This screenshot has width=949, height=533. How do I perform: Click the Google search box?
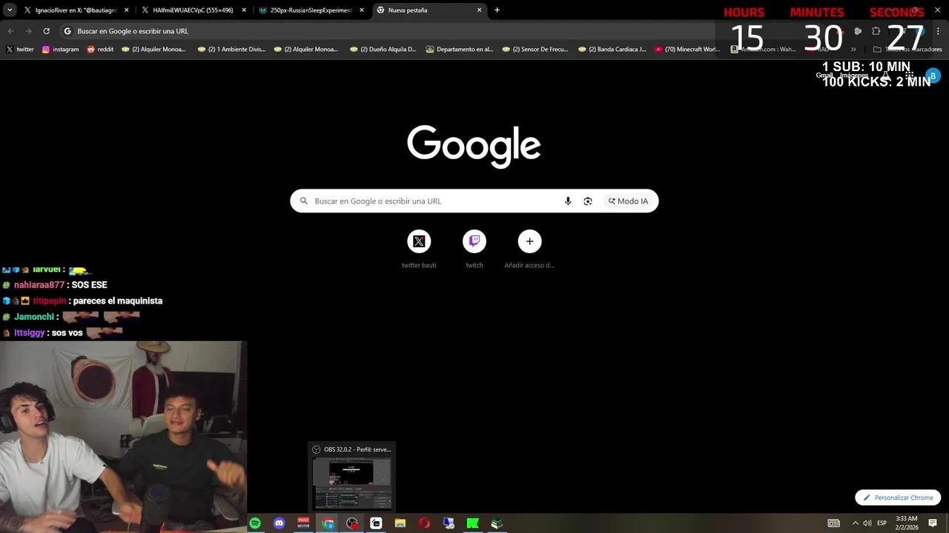click(474, 201)
